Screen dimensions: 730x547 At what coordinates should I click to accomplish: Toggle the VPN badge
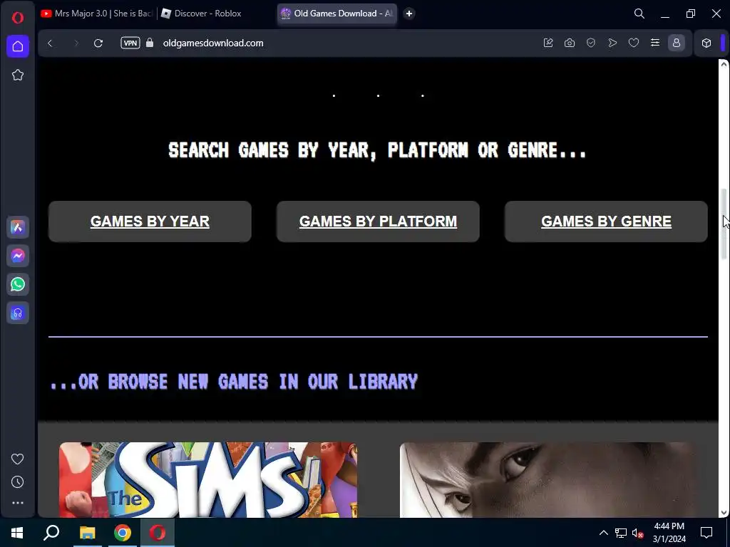click(x=130, y=43)
